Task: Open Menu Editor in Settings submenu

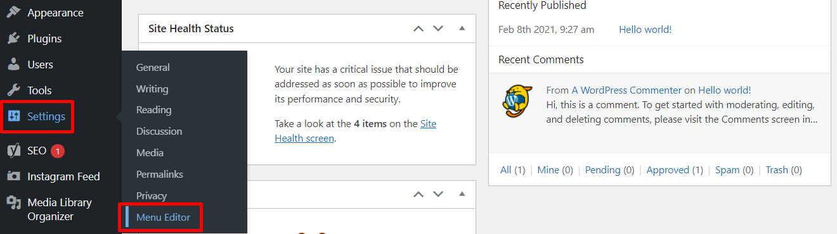Action: tap(163, 217)
